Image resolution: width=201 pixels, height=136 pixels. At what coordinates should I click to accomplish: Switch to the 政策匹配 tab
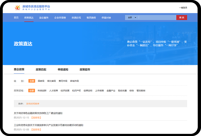click(41, 69)
